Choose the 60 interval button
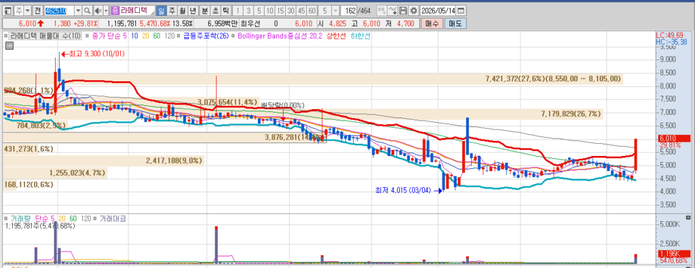Viewport: 695px width, 268px height. (312, 11)
